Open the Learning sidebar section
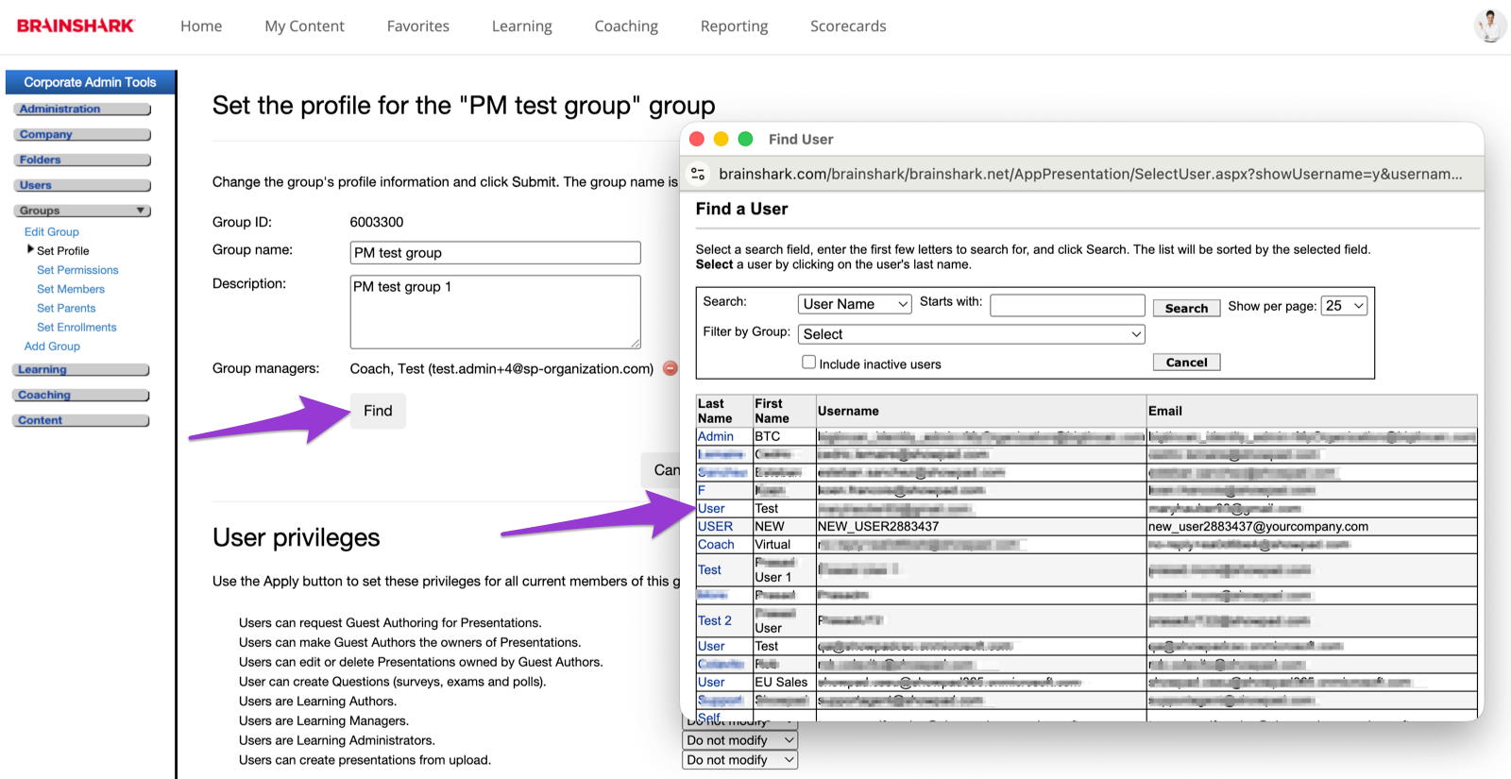Screen dimensions: 1511x779 click(x=81, y=370)
